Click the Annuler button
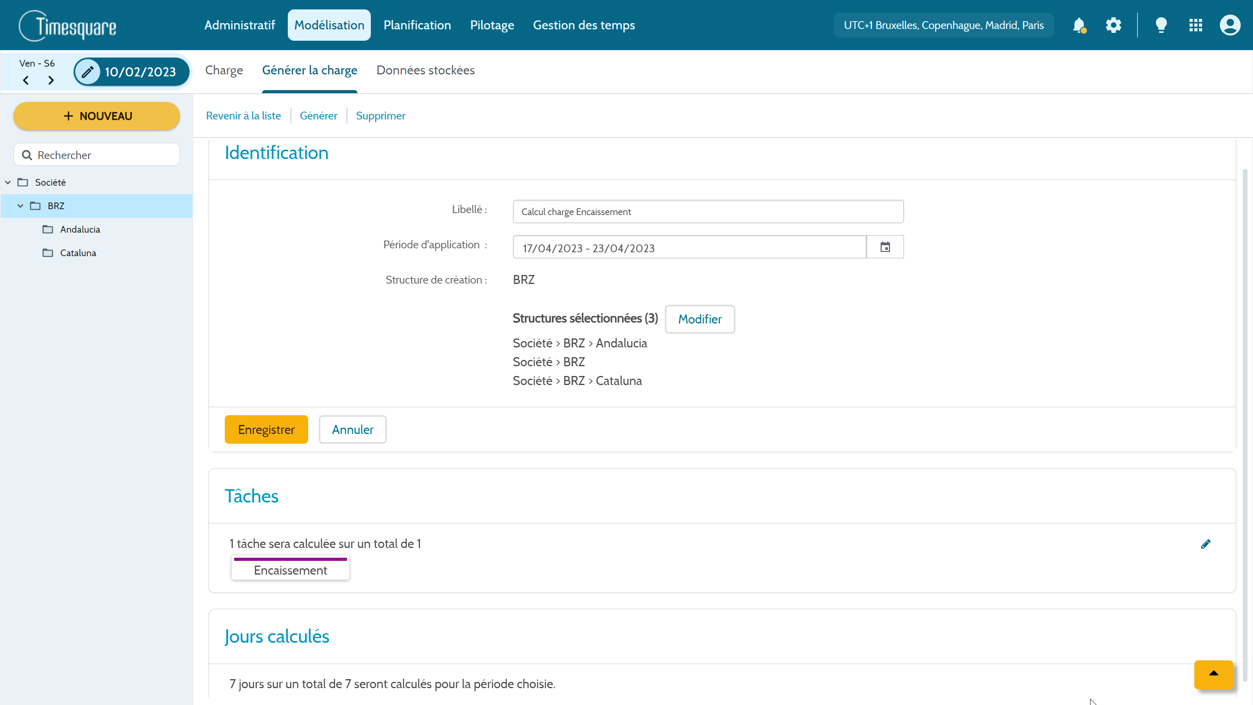Image resolution: width=1253 pixels, height=705 pixels. [x=353, y=430]
